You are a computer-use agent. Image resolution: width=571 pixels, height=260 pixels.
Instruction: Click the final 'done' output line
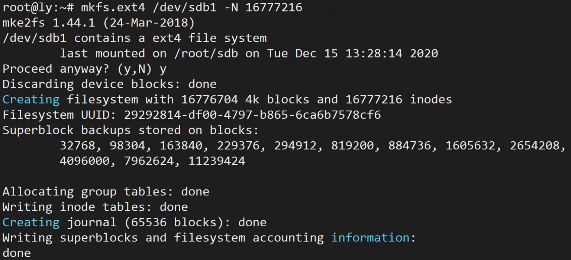[17, 253]
